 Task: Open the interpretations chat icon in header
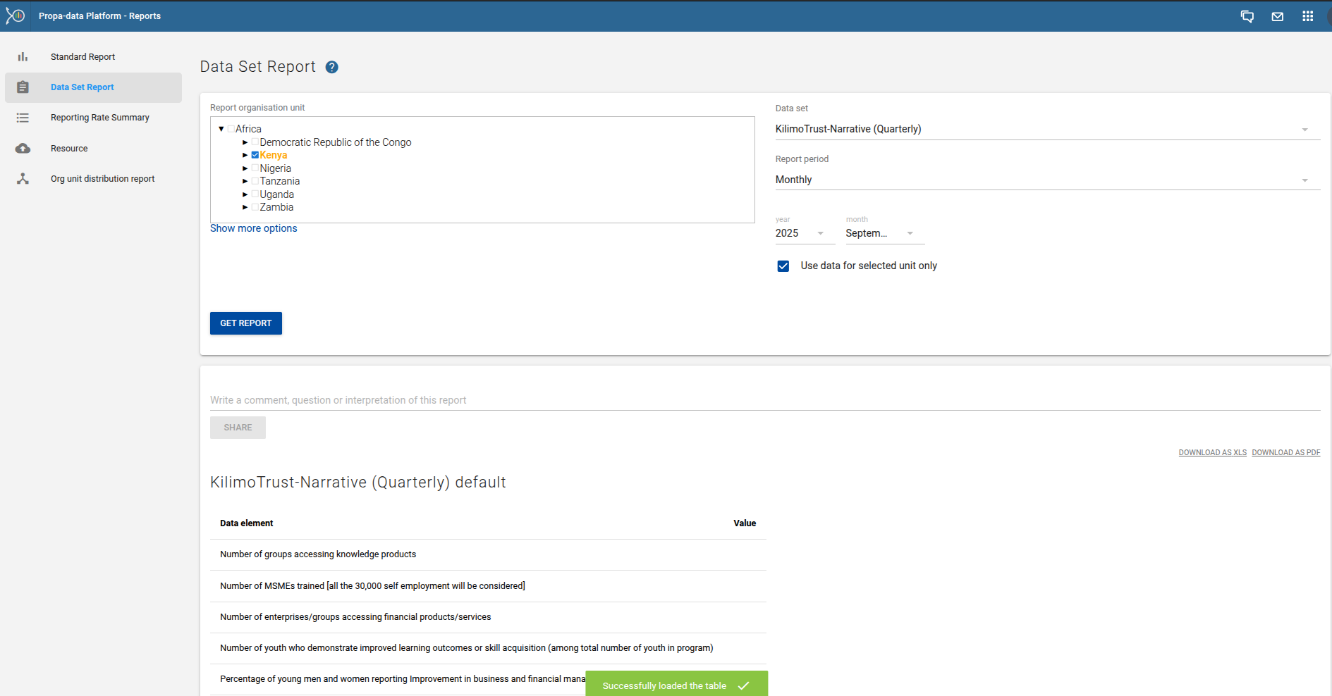[1247, 16]
